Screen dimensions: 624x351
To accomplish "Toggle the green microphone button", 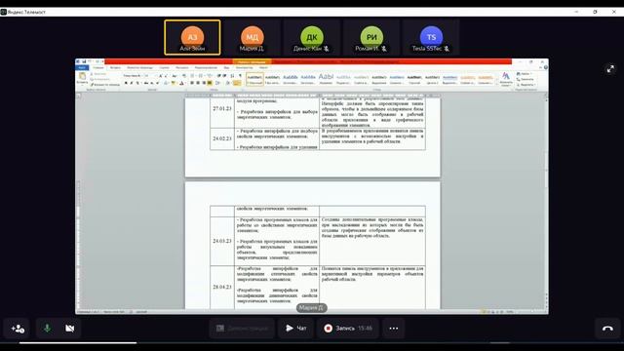I will click(x=47, y=329).
